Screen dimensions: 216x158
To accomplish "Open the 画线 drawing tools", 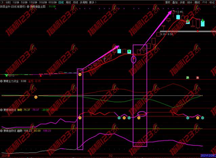I will pos(197,2).
